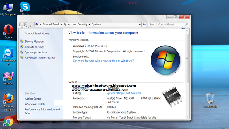229x129 pixels.
Task: Click the search magnifier icon
Action: click(186, 24)
